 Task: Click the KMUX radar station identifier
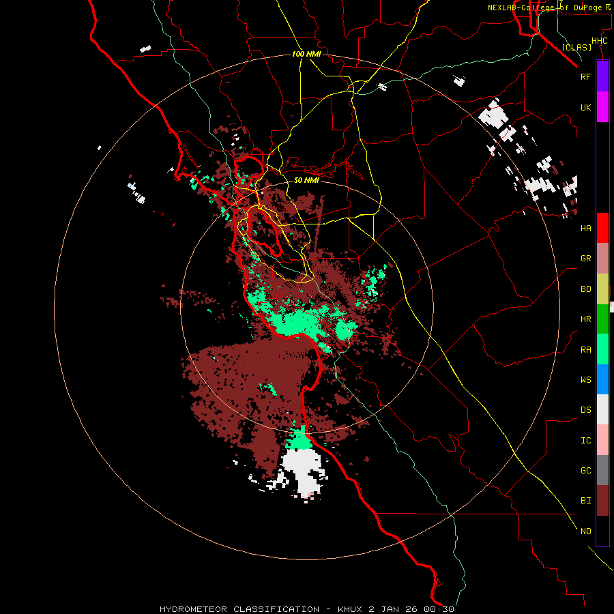point(351,609)
